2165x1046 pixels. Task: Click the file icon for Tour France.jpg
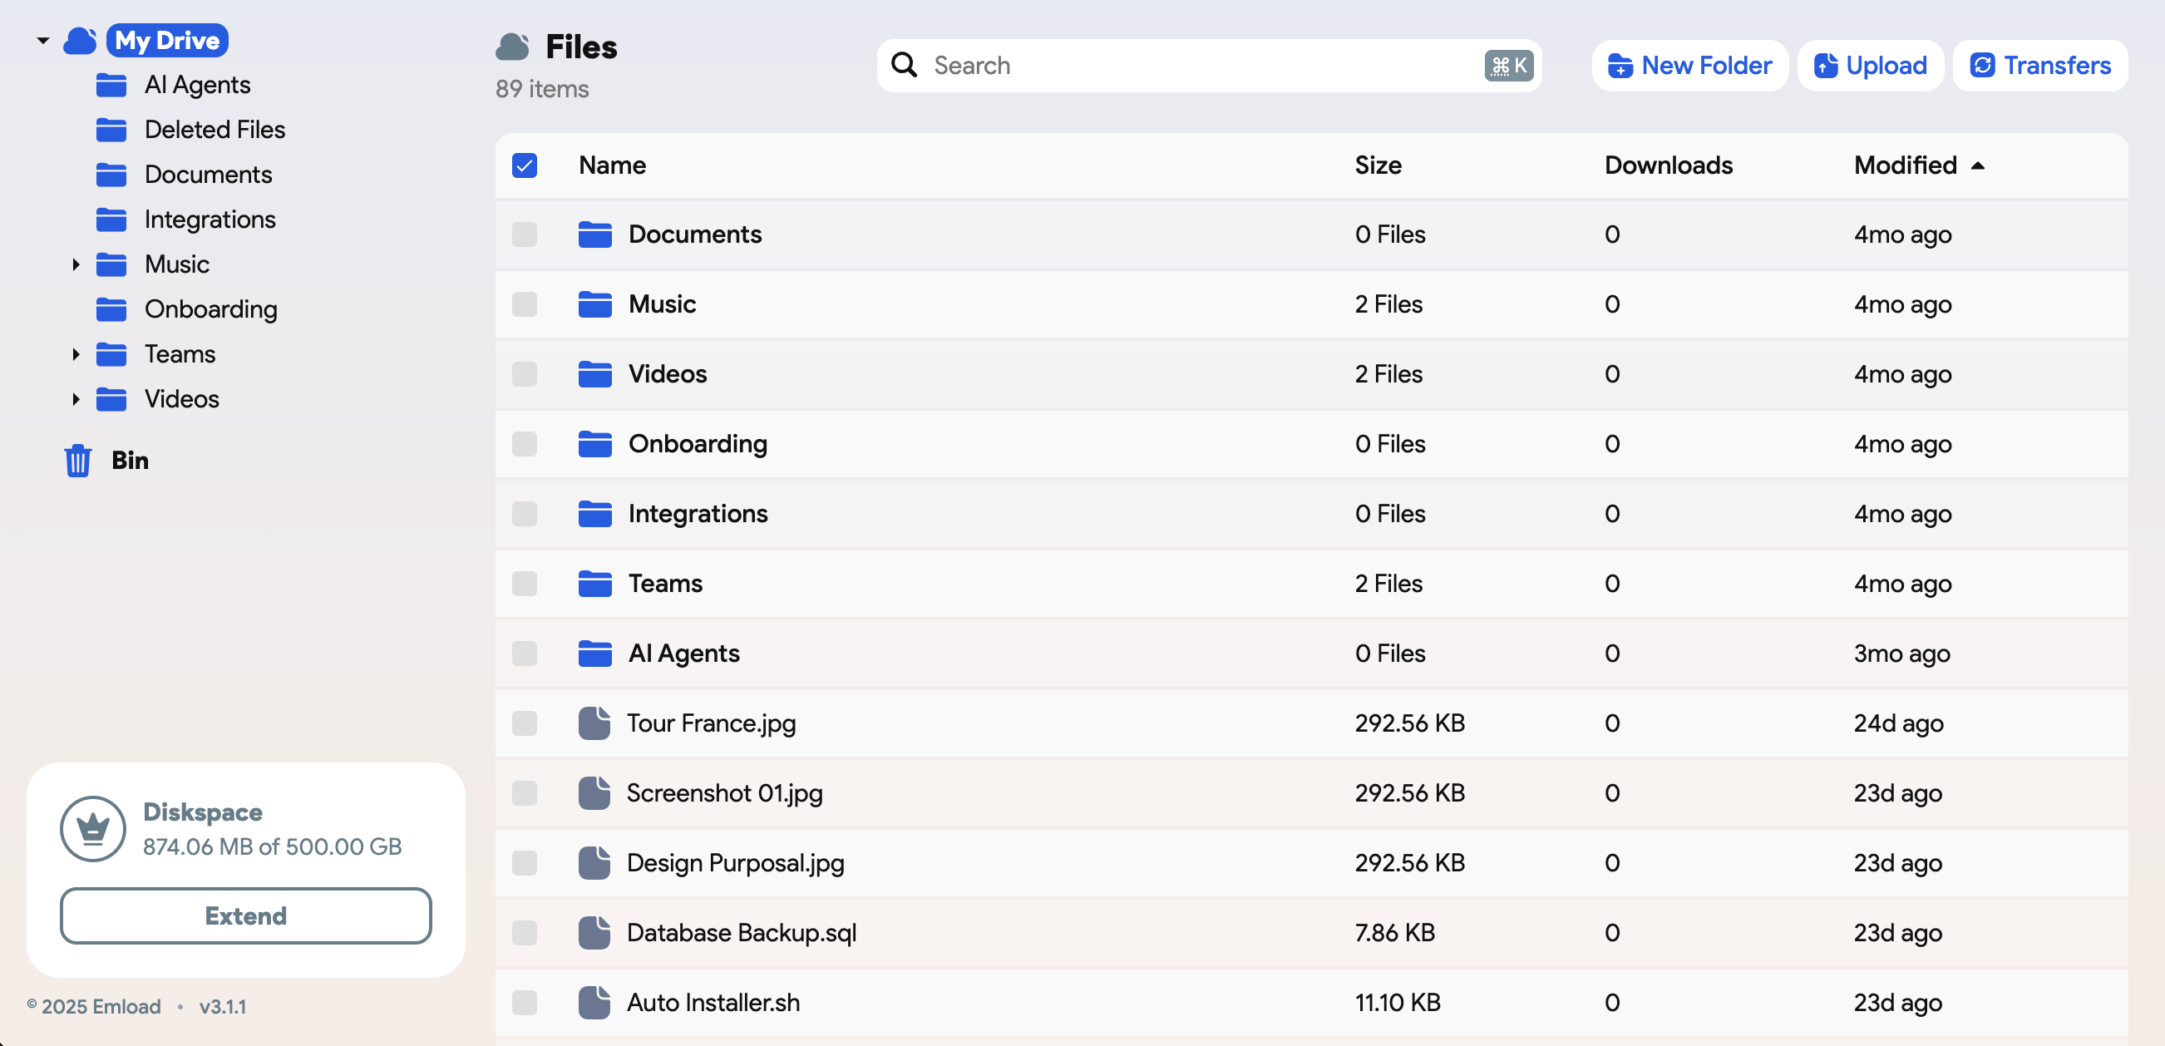[x=594, y=723]
